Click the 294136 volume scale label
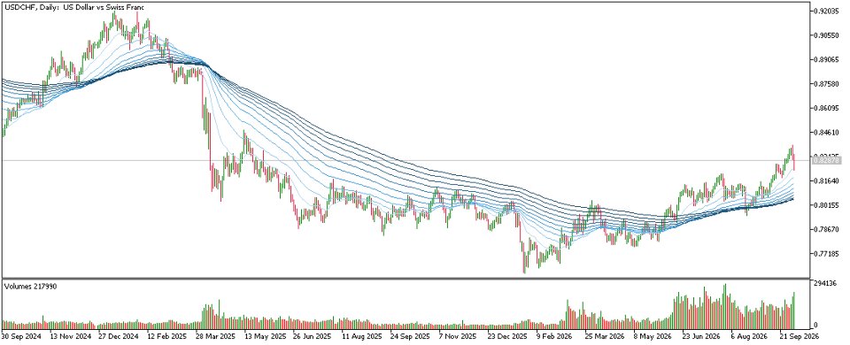Viewport: 850px width, 345px height. pyautogui.click(x=824, y=283)
